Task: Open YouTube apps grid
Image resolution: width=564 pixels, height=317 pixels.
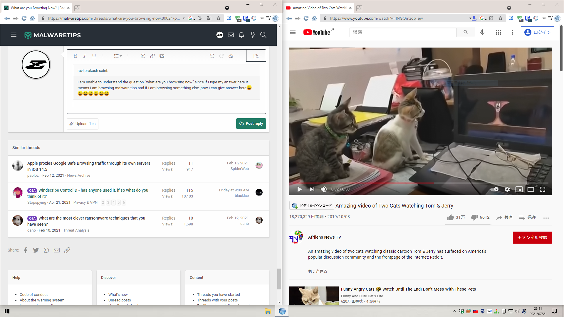Action: (x=498, y=32)
